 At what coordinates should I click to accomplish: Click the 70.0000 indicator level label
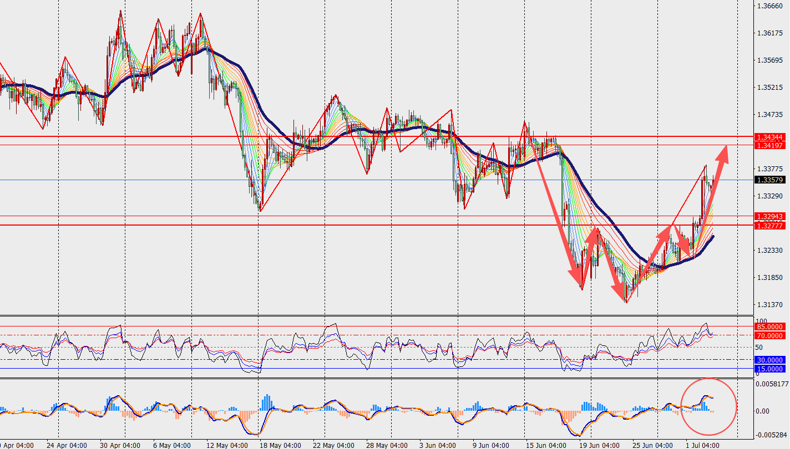click(x=769, y=336)
